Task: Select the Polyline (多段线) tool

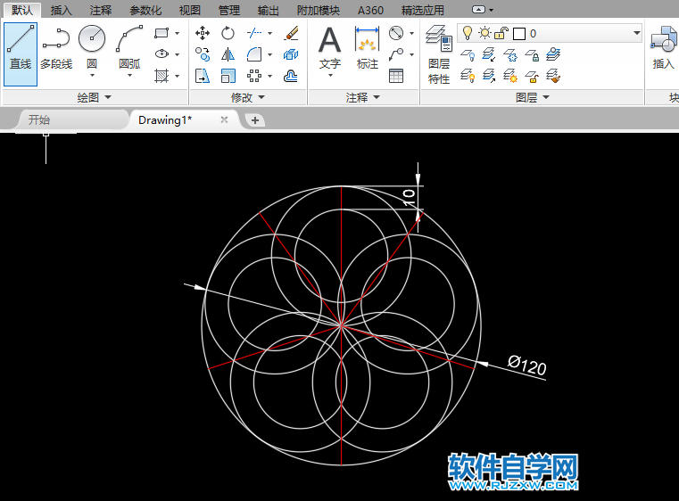Action: click(56, 50)
